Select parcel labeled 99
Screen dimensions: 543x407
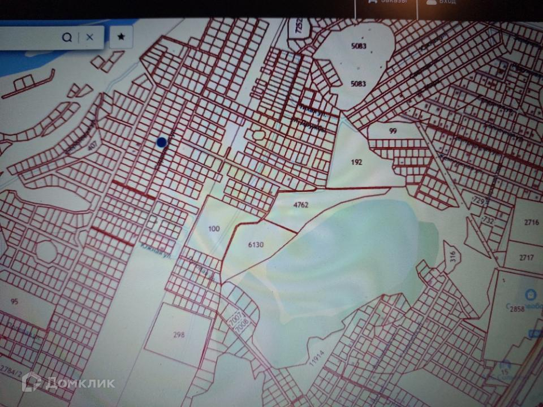(393, 131)
